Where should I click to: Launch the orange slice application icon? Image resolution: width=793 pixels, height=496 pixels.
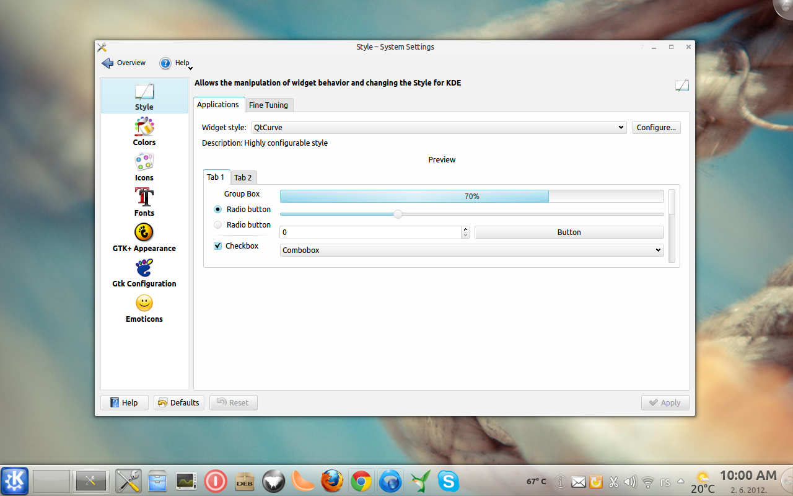(x=303, y=481)
